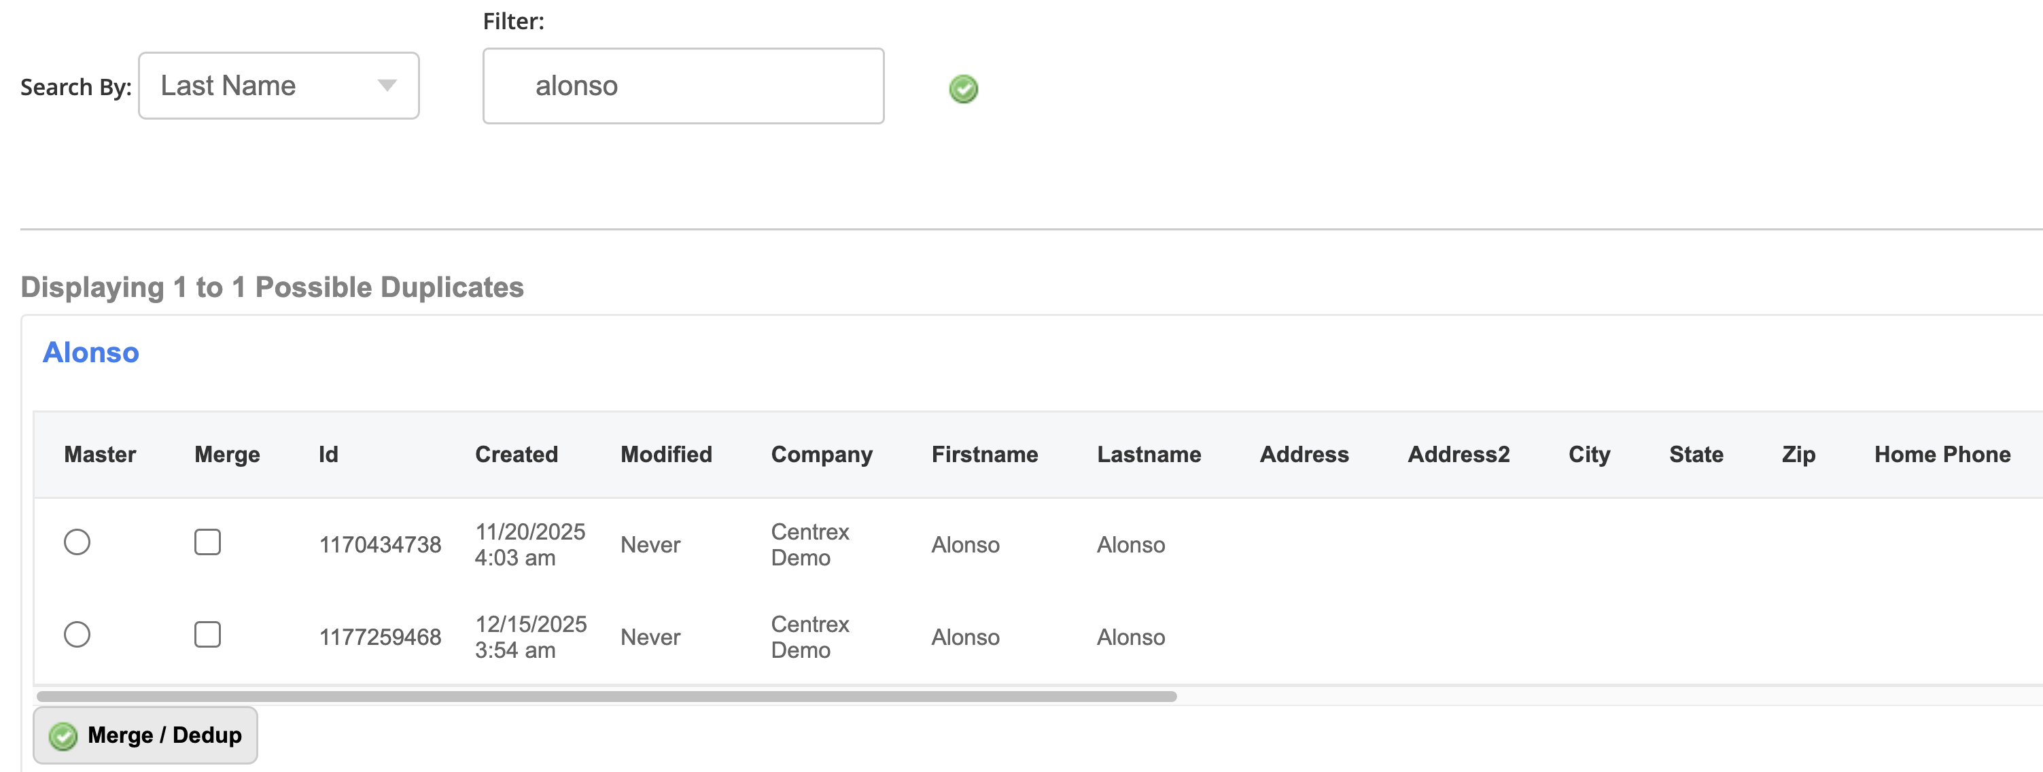Select Master radio for record 1177259468
This screenshot has width=2043, height=772.
click(77, 635)
